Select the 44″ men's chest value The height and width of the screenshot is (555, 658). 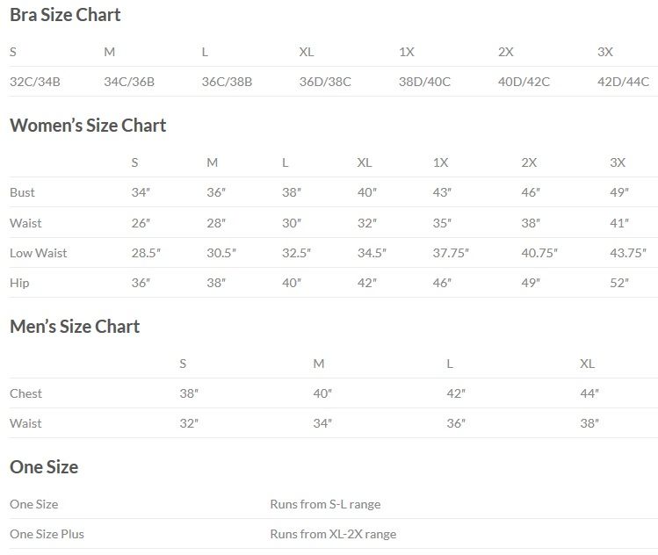coord(589,393)
